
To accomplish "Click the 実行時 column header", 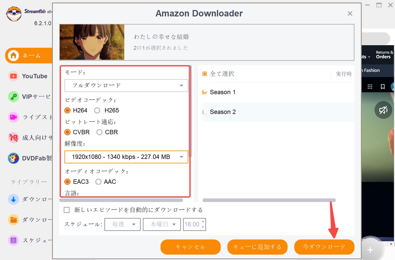I will point(344,74).
